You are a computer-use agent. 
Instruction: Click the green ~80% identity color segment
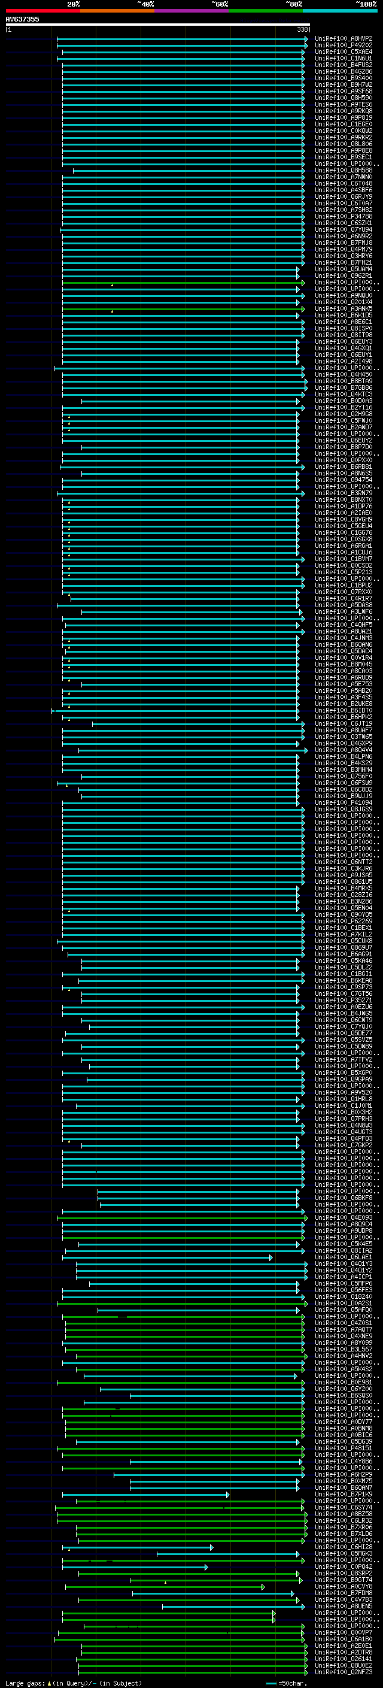(266, 11)
